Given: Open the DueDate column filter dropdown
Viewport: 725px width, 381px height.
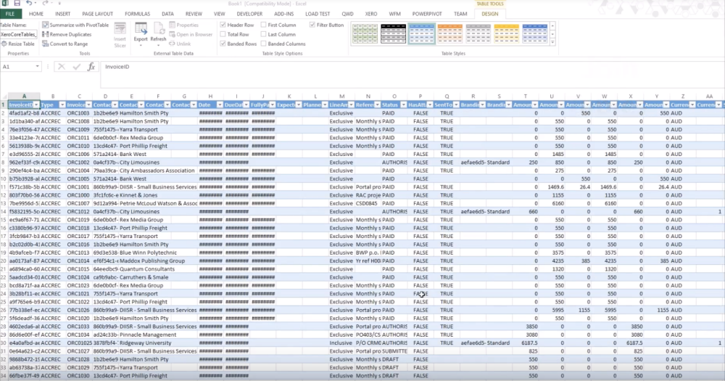Looking at the screenshot, I should click(x=246, y=105).
